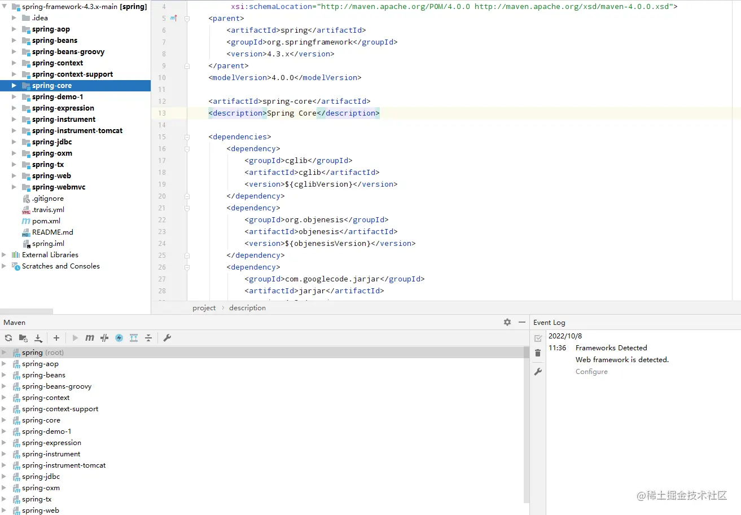Click README.md file icon in Project tree

coord(26,232)
